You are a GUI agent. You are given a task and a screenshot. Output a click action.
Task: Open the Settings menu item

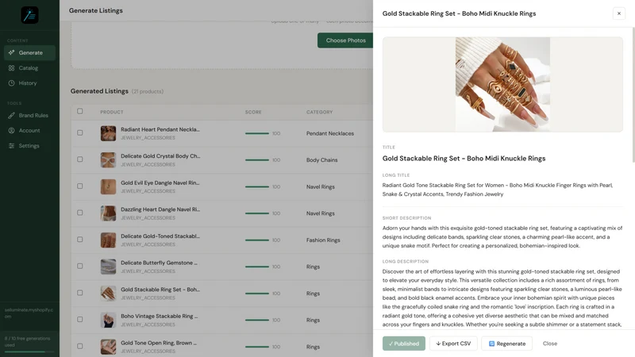(x=29, y=146)
